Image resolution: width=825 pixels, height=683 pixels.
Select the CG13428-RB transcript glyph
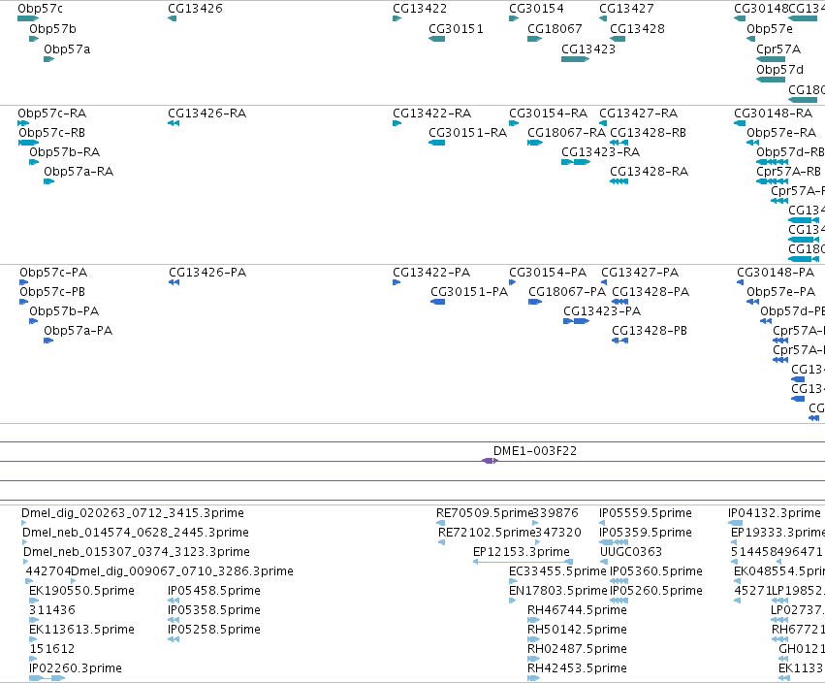pyautogui.click(x=619, y=143)
